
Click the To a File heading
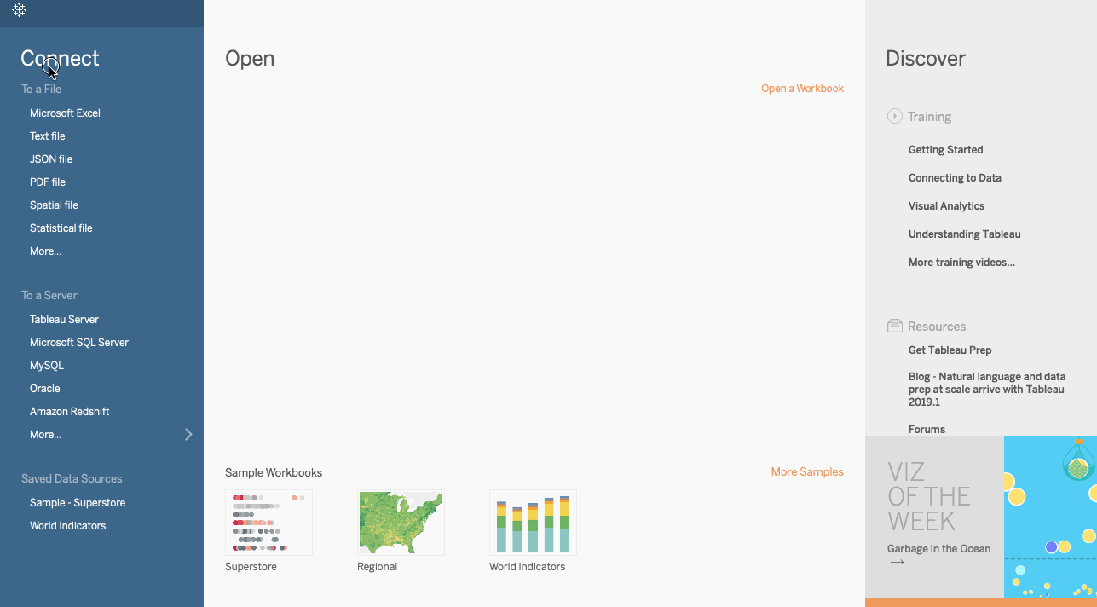point(41,89)
